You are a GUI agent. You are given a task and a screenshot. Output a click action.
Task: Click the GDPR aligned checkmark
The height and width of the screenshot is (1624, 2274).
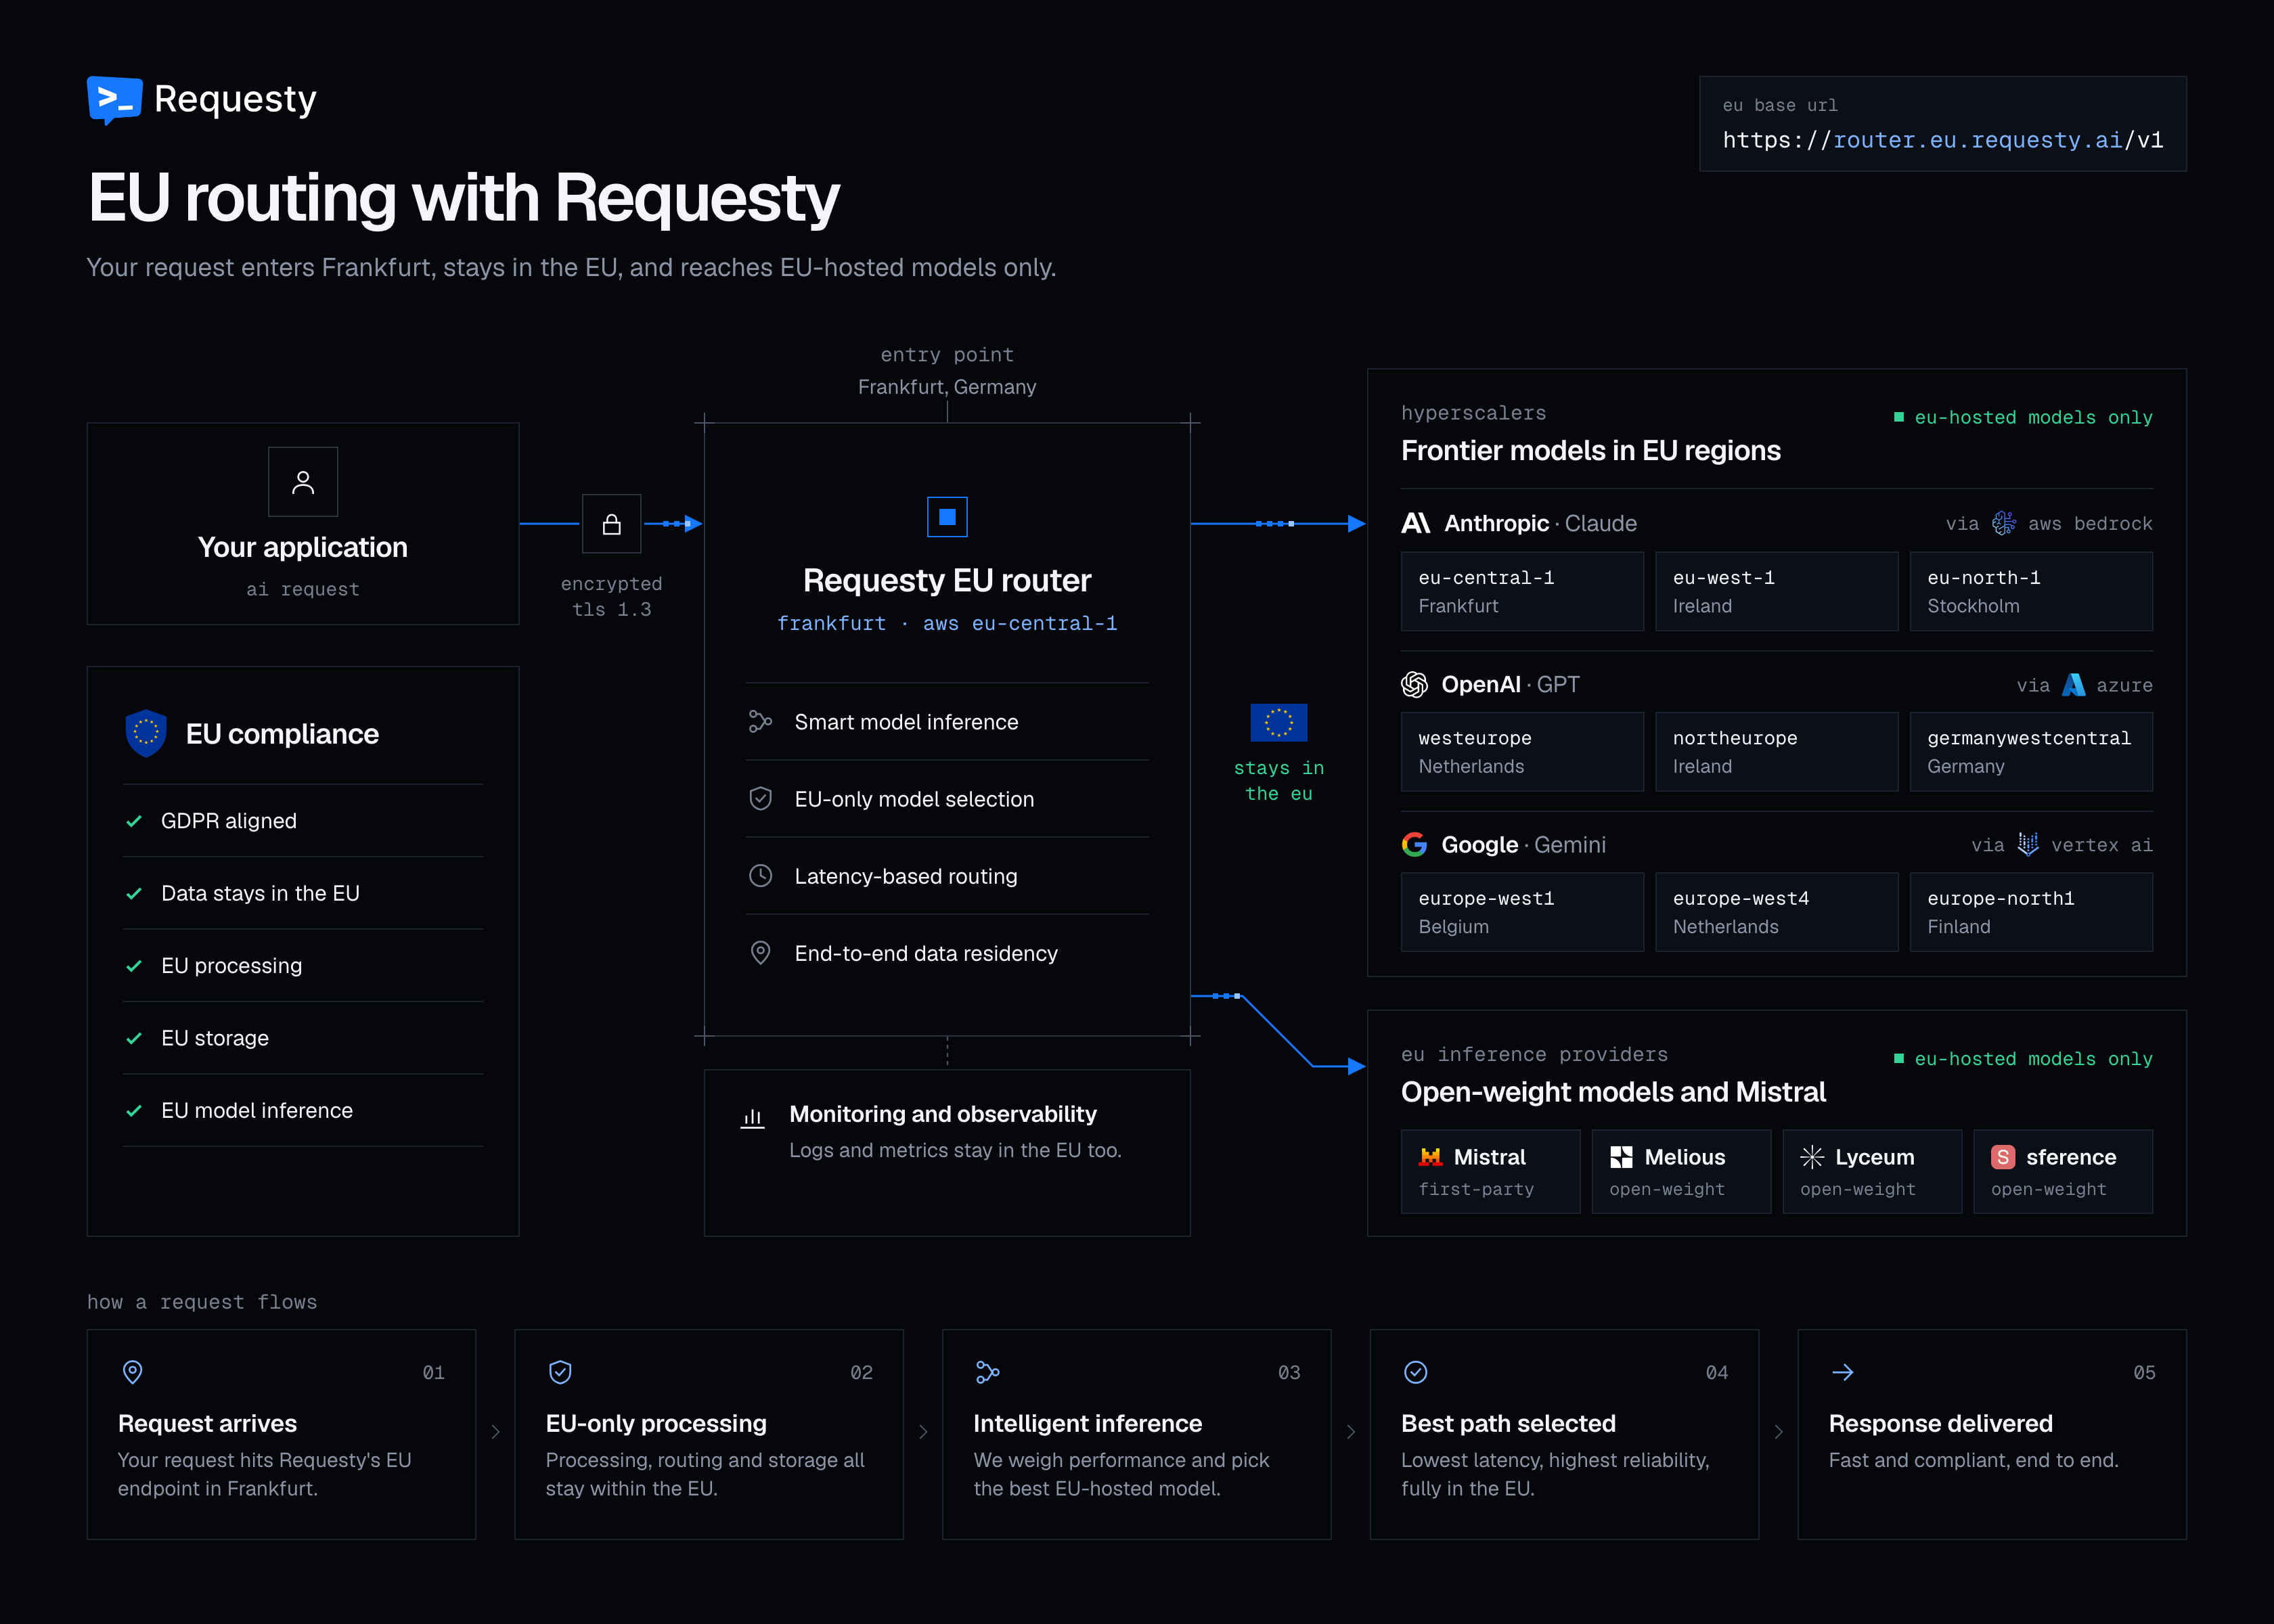coord(134,821)
